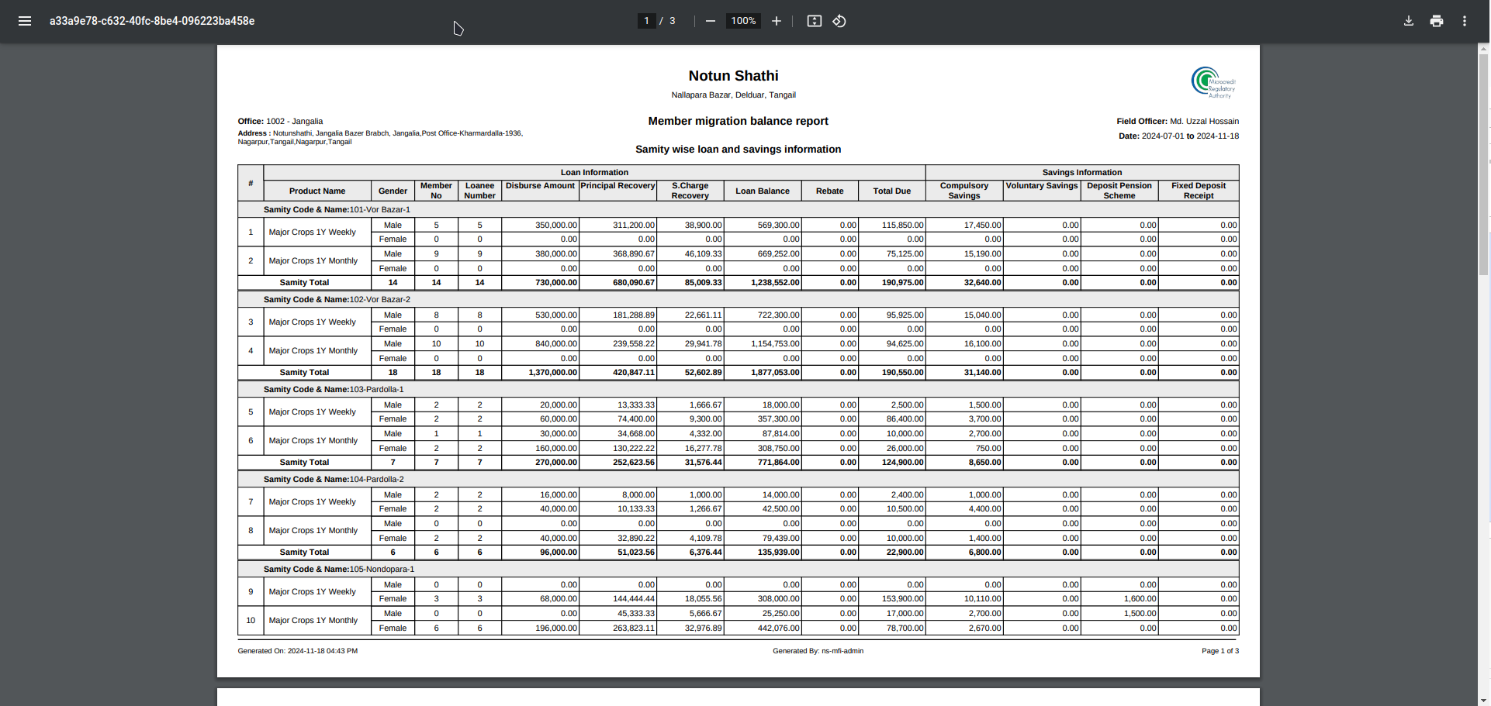
Task: Open the more actions menu
Action: coord(1465,21)
